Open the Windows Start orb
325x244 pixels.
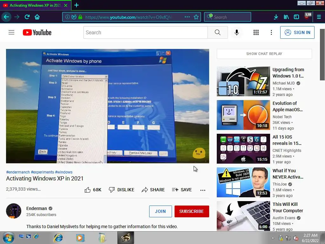9,238
